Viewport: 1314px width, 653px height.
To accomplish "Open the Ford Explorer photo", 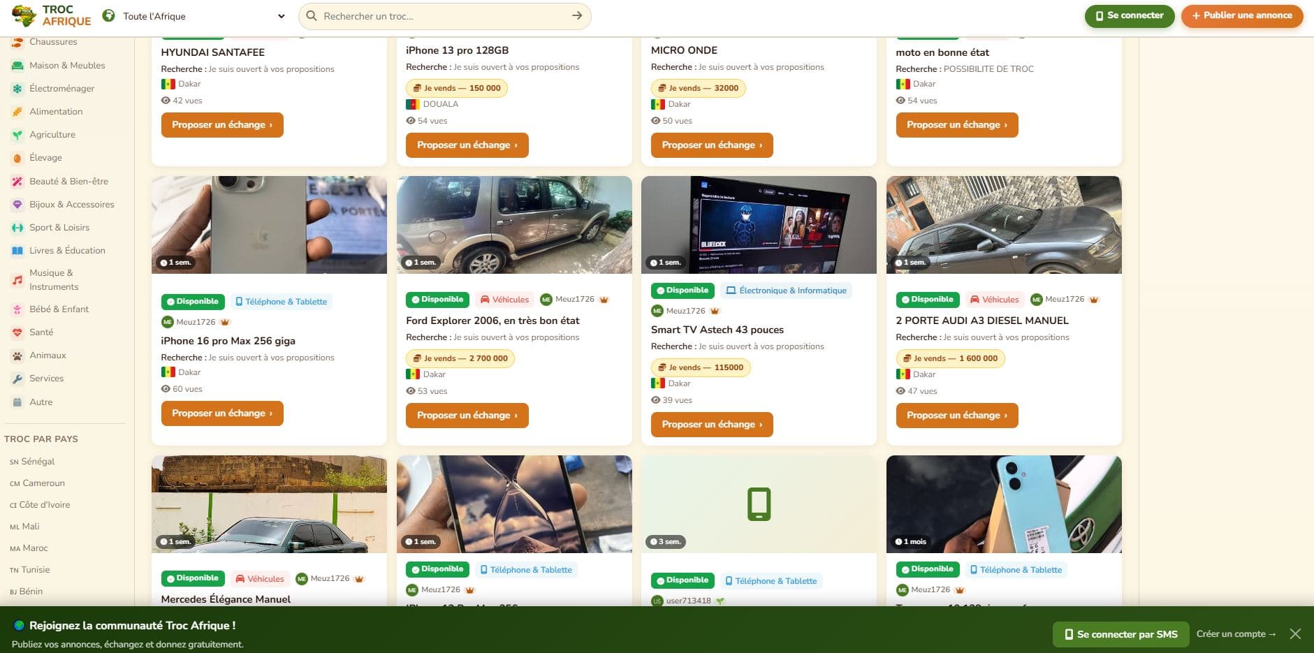I will click(514, 225).
